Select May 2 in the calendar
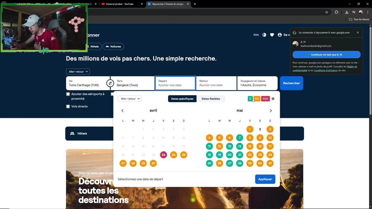 [x=260, y=129]
